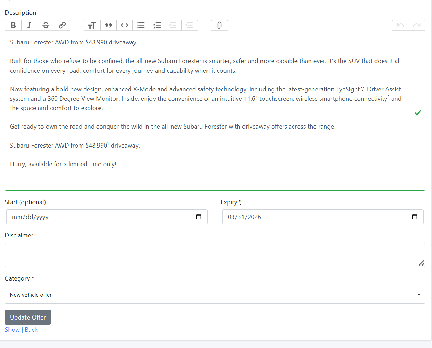Open the Category dropdown

[215, 295]
